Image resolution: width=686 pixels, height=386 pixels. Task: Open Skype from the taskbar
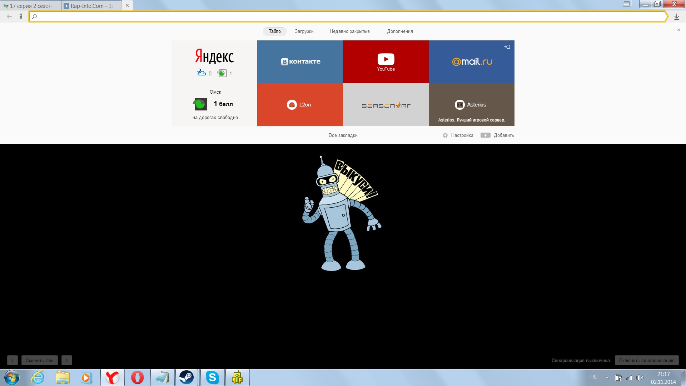tap(213, 377)
